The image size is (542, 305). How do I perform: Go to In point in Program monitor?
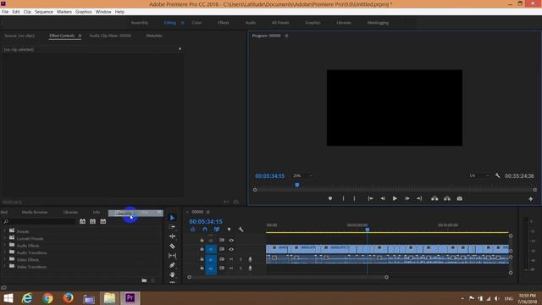click(x=370, y=198)
